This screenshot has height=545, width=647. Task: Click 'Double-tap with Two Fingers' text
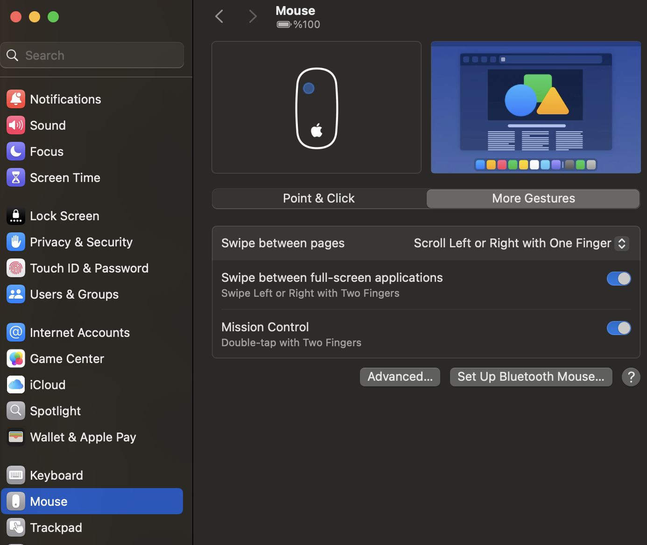point(291,342)
